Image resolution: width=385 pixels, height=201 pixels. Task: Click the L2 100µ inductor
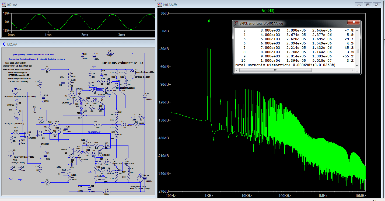click(109, 53)
